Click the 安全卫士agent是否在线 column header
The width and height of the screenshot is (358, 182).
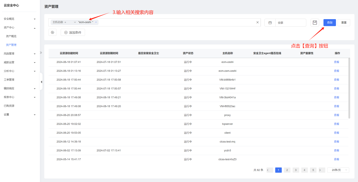(x=267, y=53)
